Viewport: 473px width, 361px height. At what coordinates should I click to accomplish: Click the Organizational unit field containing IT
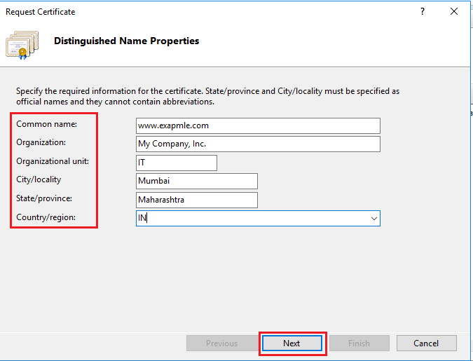[x=177, y=163]
